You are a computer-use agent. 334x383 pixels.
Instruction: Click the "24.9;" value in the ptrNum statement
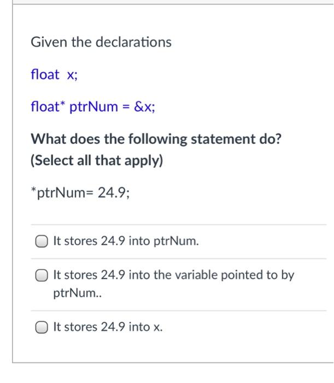114,193
